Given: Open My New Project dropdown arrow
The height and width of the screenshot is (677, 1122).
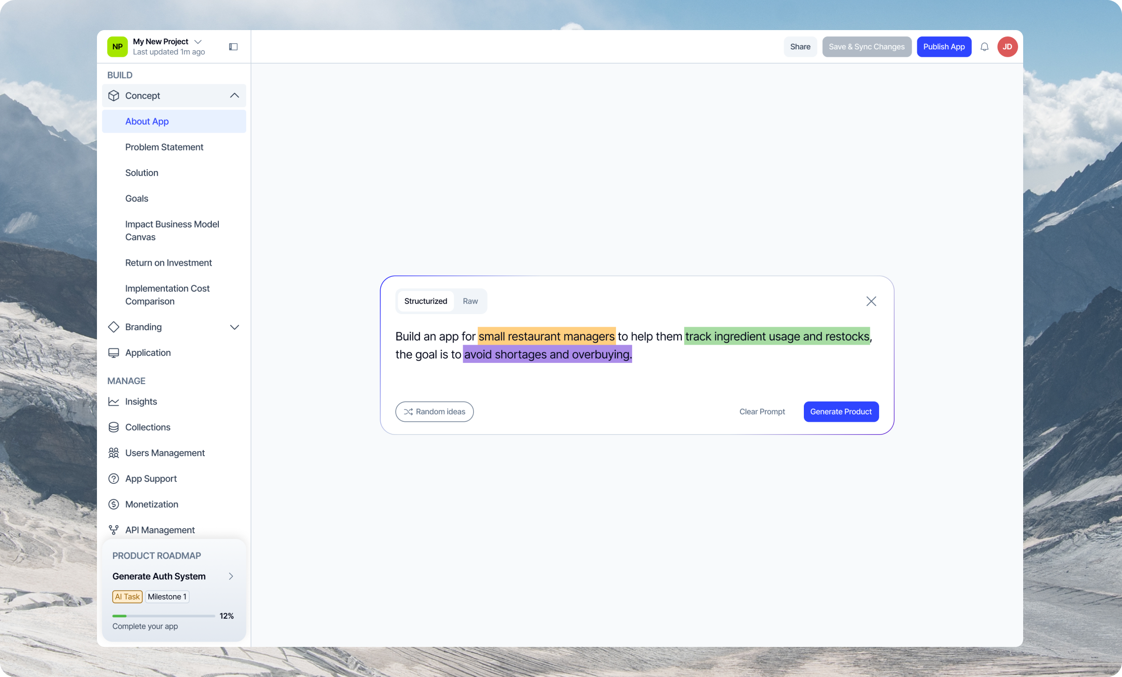Looking at the screenshot, I should pos(198,41).
